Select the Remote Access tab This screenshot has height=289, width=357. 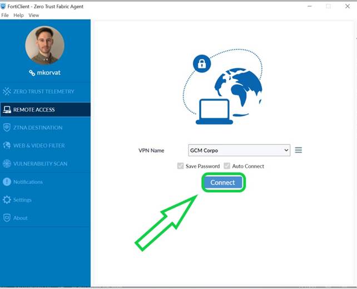[45, 109]
